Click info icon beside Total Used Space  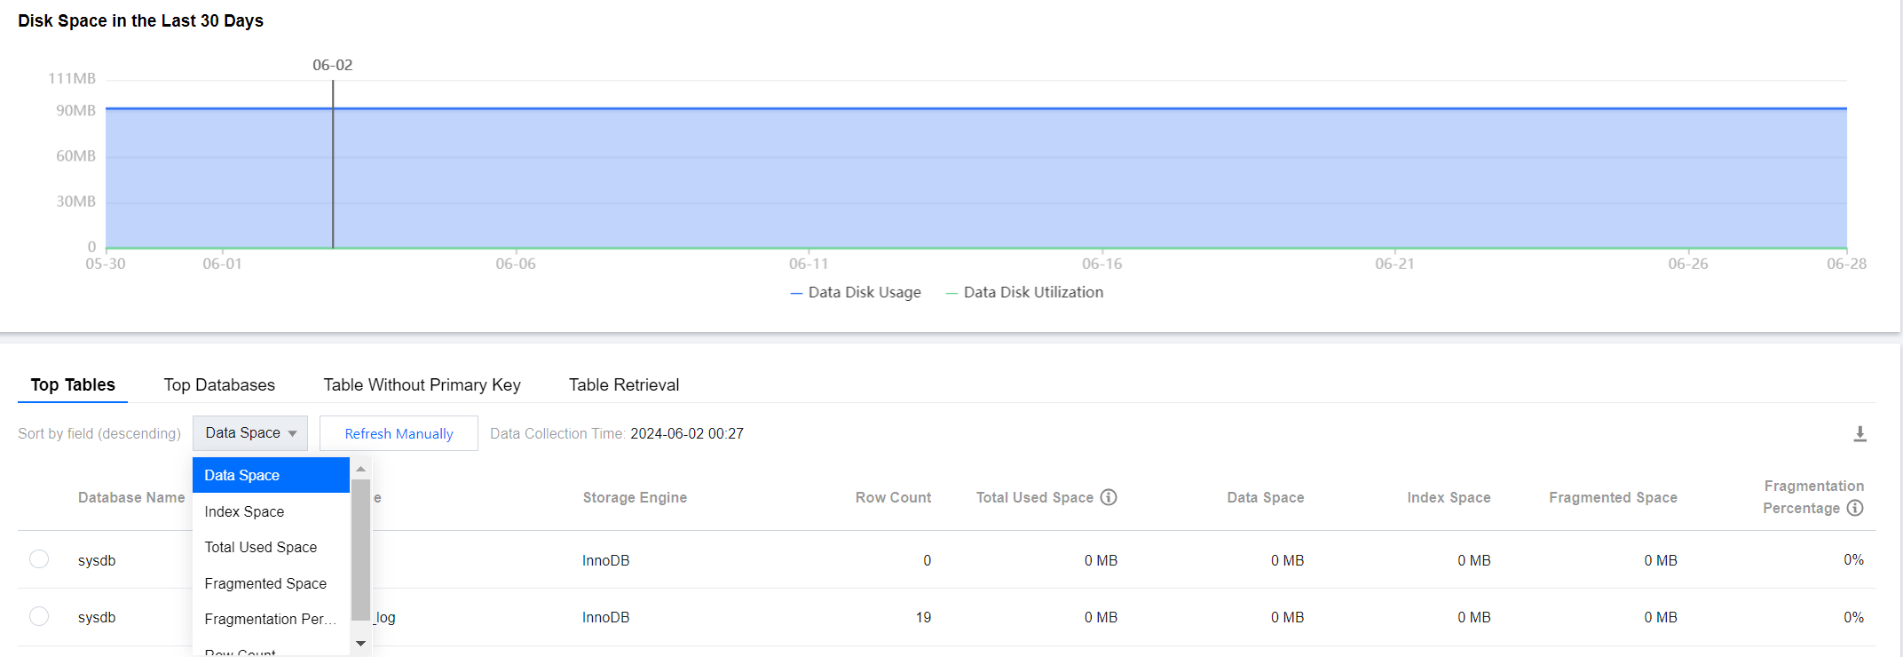coord(1109,497)
